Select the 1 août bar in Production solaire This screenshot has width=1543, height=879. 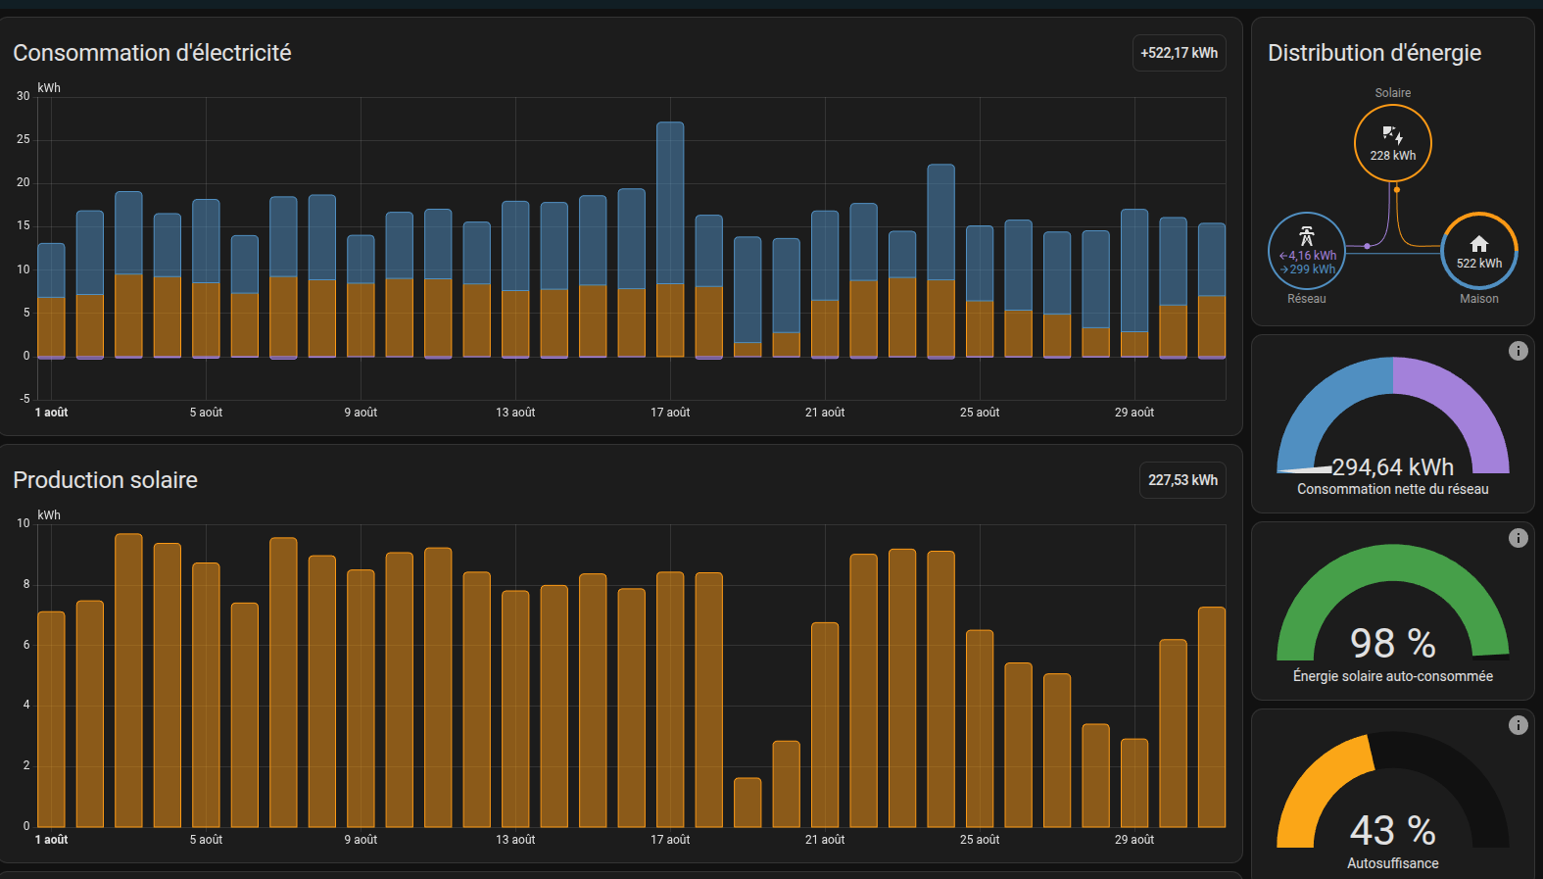(x=51, y=720)
